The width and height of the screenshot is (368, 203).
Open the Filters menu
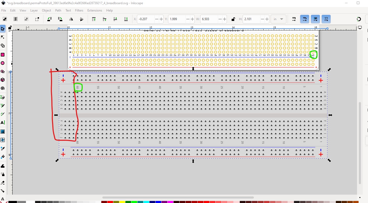(79, 10)
